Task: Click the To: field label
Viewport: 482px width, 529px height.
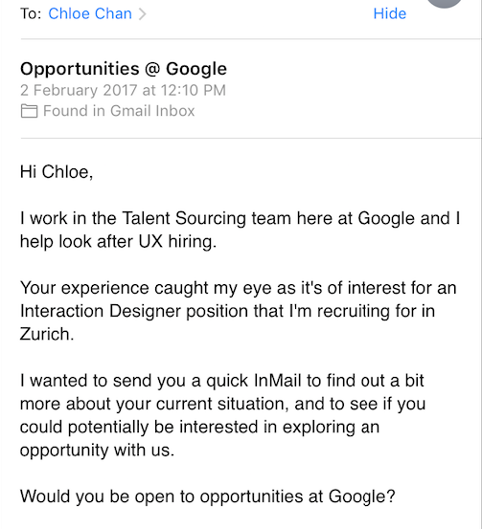Action: (31, 13)
